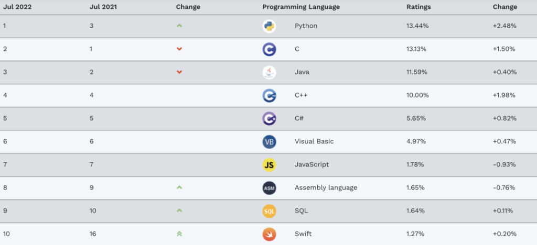Click Python's 13.44% rating value
This screenshot has width=537, height=245.
416,26
